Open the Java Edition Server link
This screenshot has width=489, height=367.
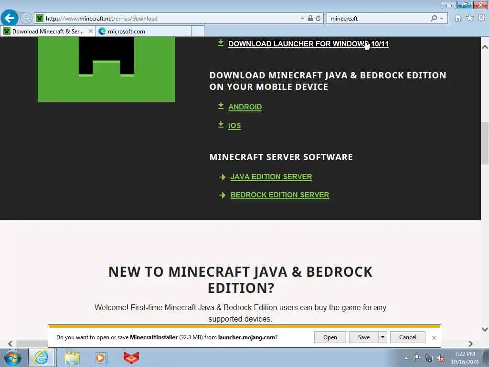pyautogui.click(x=271, y=177)
